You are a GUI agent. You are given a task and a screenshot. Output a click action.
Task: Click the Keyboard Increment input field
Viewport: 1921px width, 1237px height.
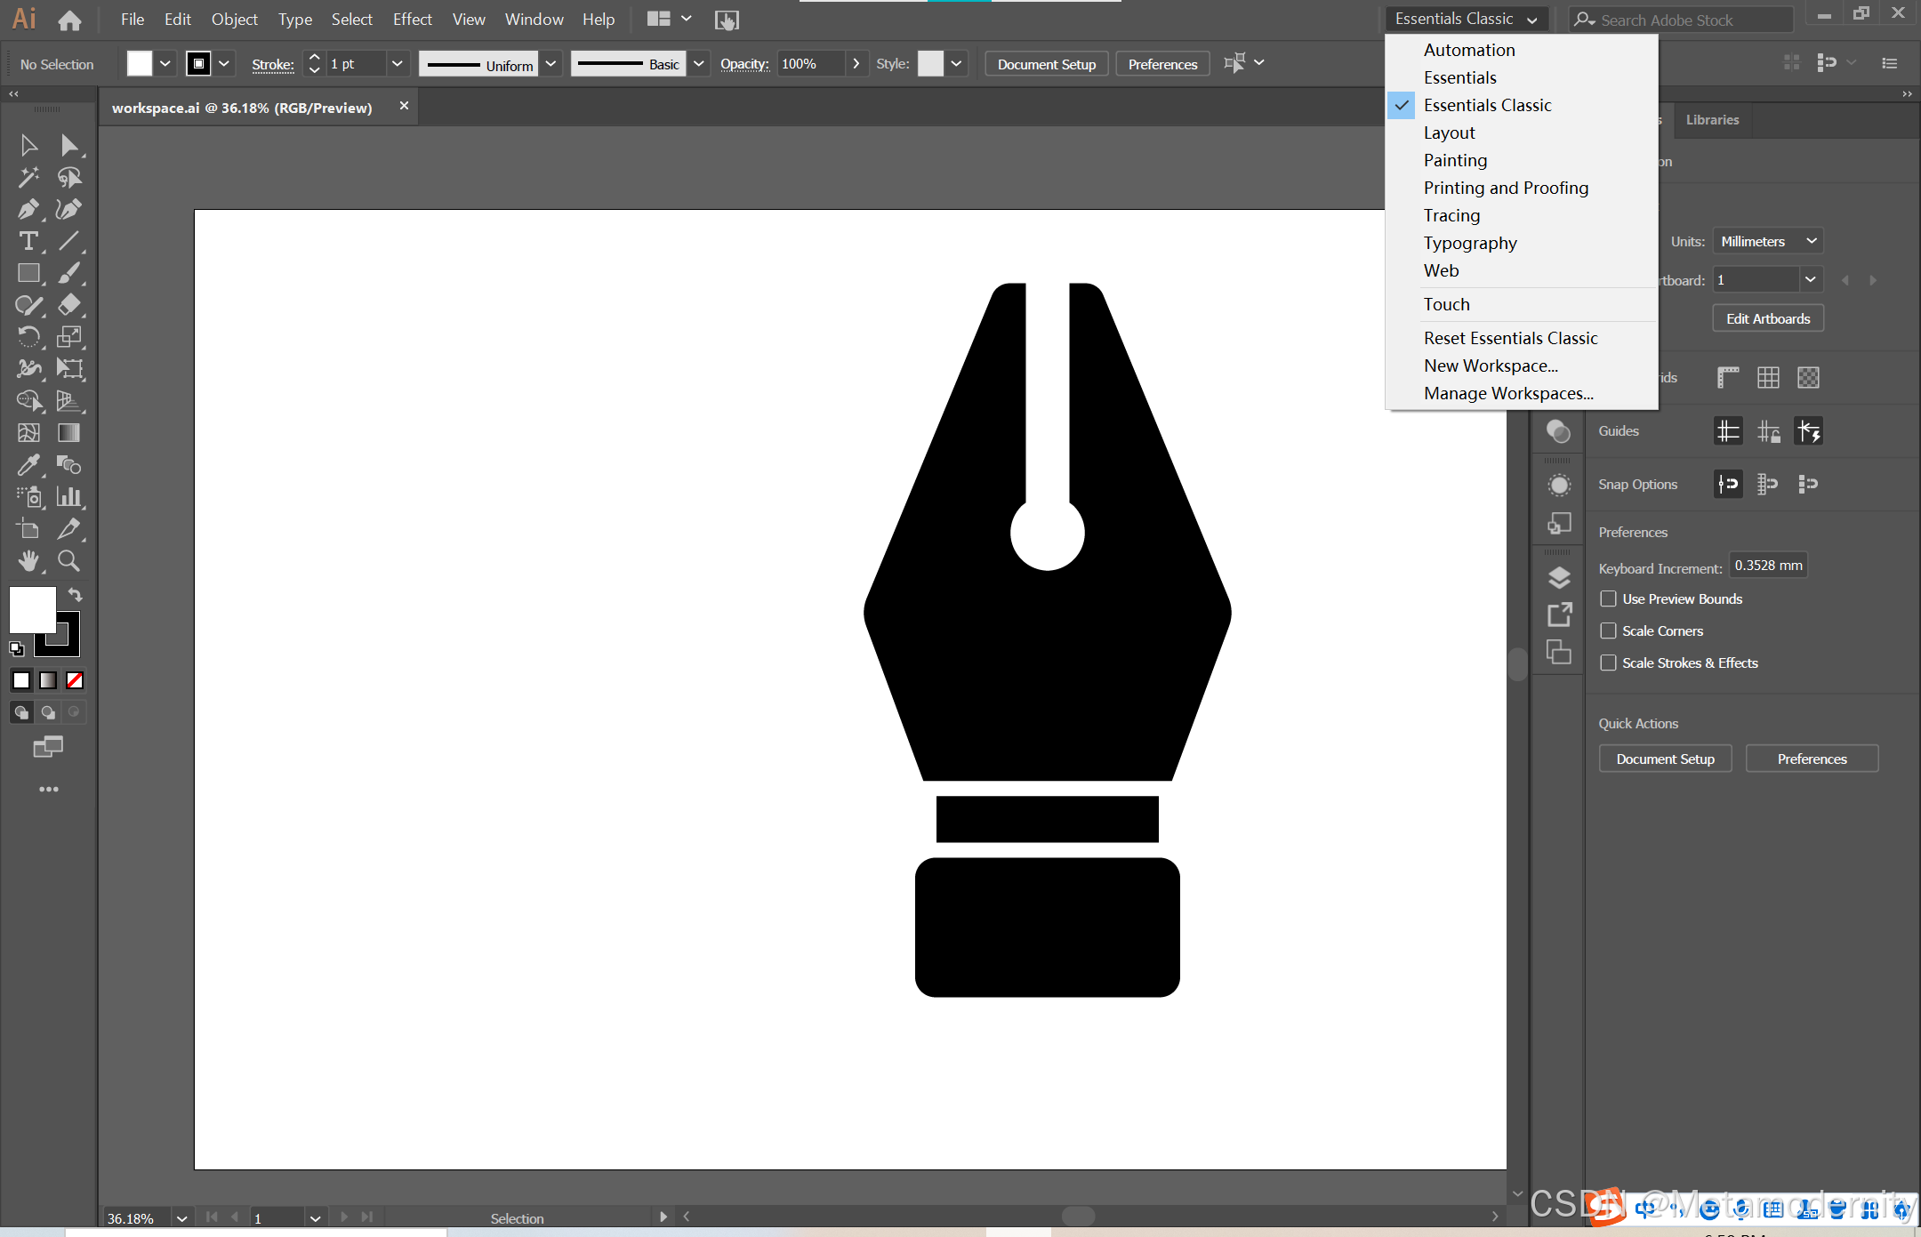(x=1767, y=566)
